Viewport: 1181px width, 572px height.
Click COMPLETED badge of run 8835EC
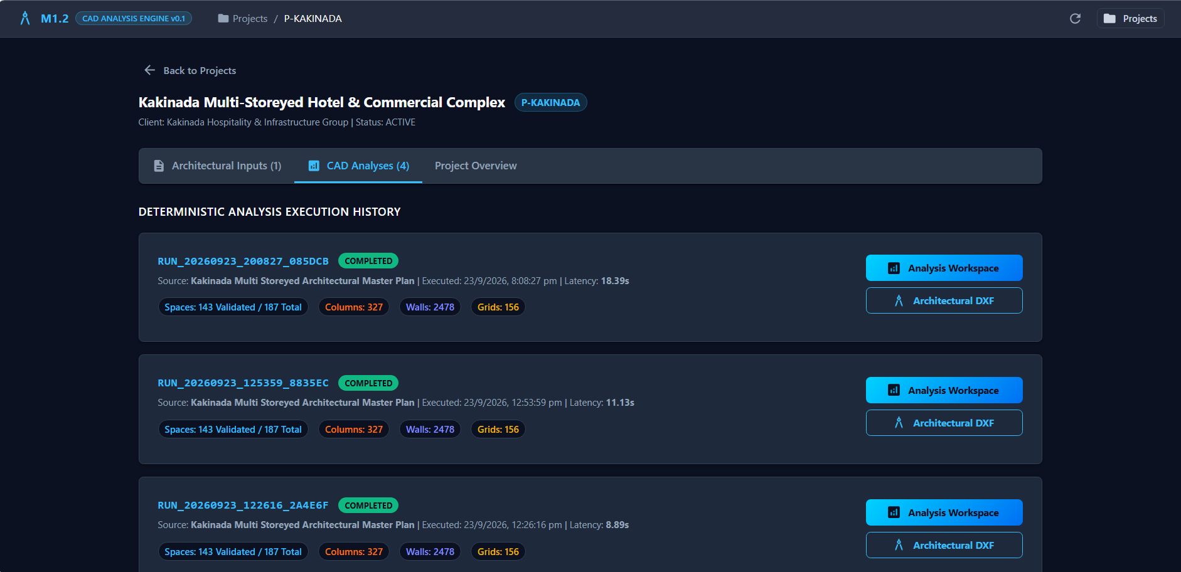[x=368, y=383]
